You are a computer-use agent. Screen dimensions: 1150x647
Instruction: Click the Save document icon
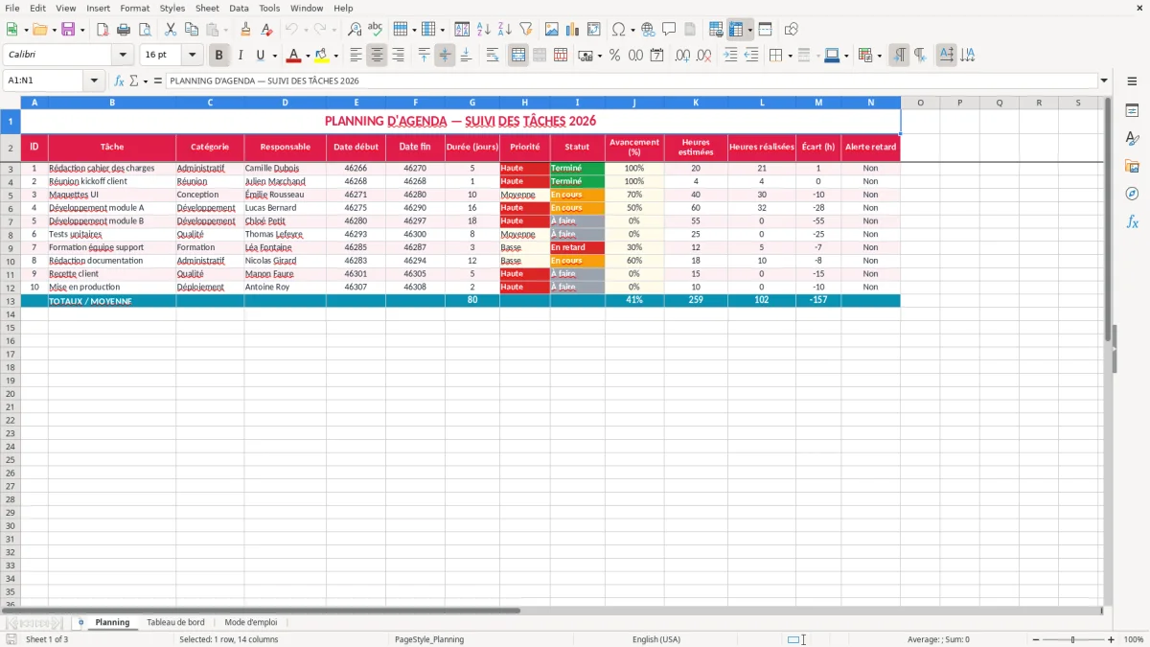tap(67, 30)
